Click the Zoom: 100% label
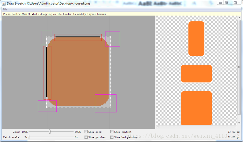 pos(20,132)
